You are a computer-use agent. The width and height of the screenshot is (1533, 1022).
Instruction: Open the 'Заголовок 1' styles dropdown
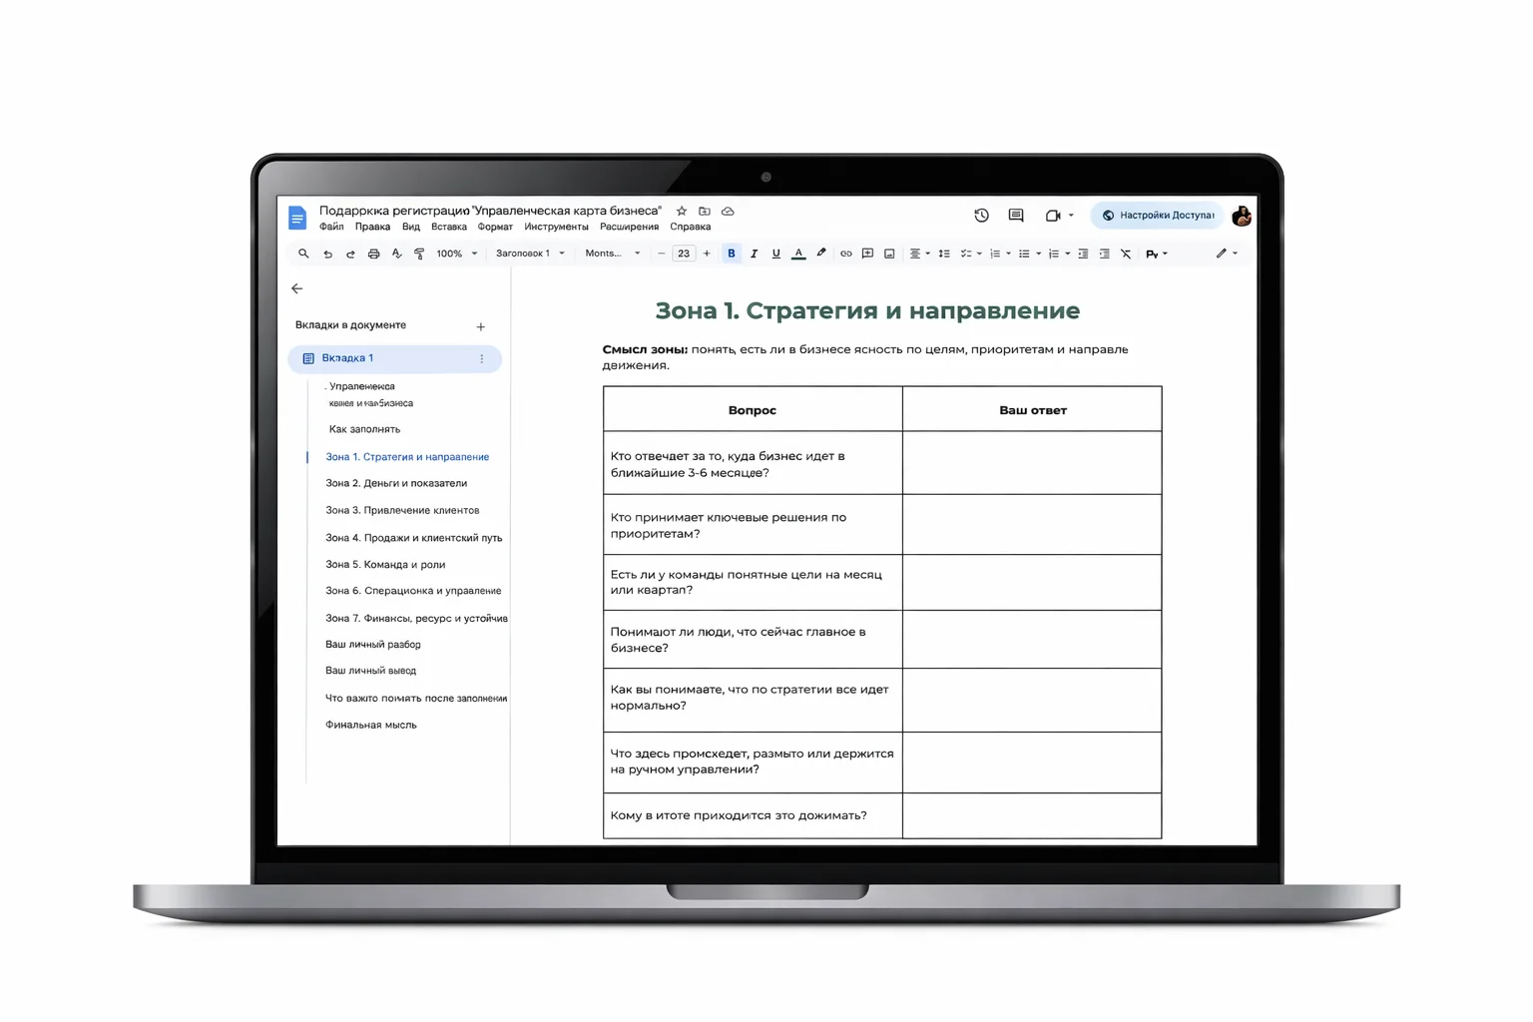[x=526, y=254]
